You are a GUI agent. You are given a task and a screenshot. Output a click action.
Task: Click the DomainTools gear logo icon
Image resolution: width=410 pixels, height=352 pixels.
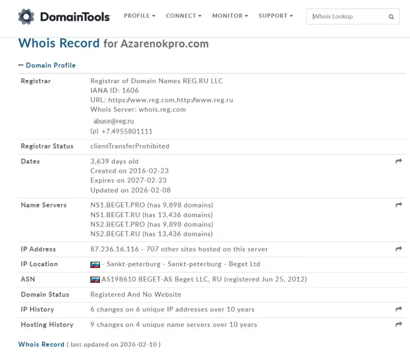tap(26, 17)
